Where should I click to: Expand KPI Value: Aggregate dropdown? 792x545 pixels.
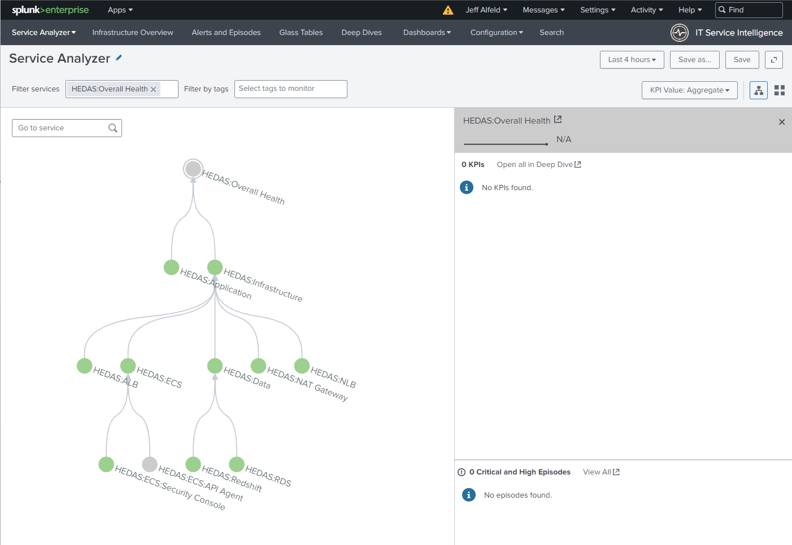tap(690, 90)
